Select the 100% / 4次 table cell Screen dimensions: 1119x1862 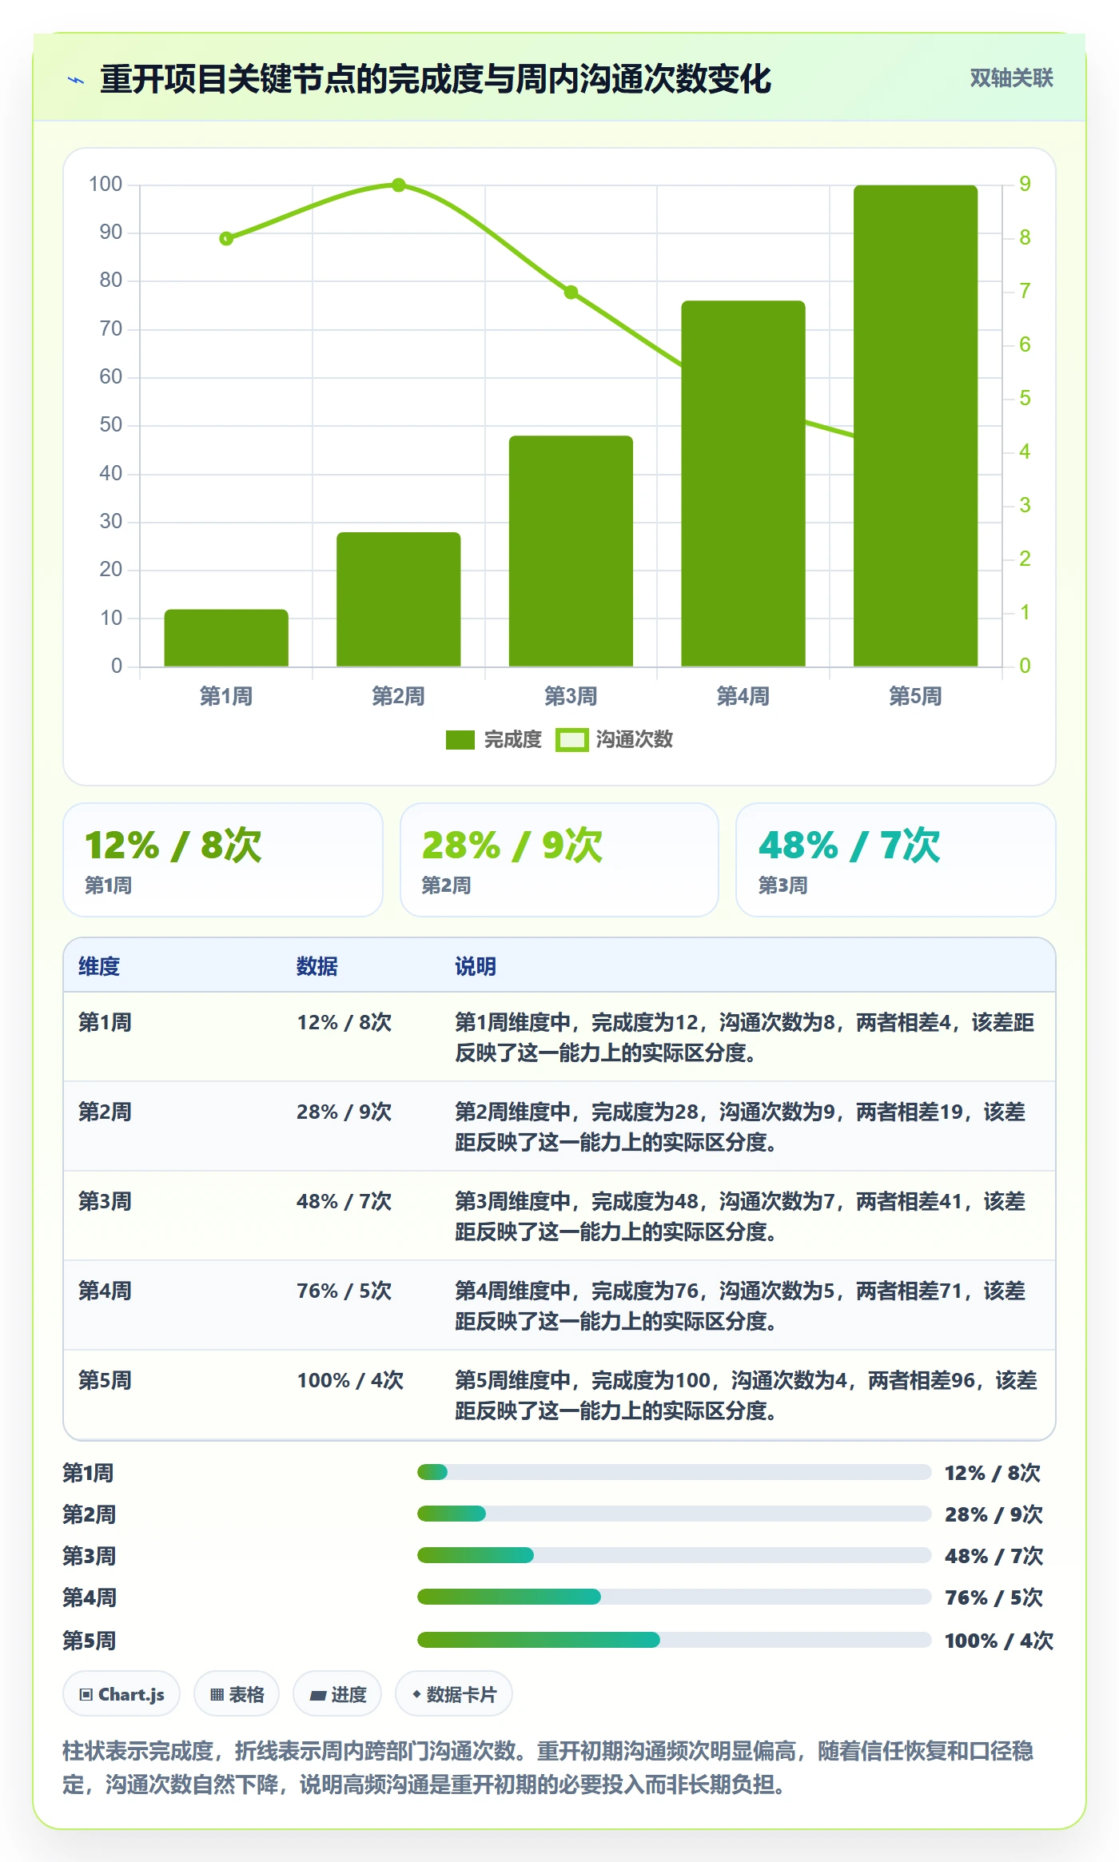click(350, 1380)
